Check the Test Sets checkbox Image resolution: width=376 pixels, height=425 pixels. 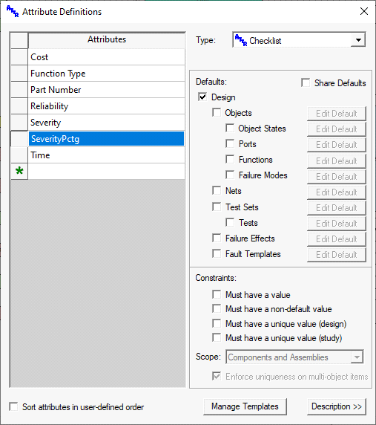point(217,207)
